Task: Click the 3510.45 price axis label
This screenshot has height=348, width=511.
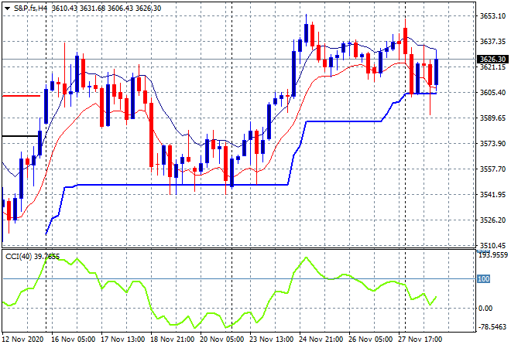Action: [x=492, y=245]
